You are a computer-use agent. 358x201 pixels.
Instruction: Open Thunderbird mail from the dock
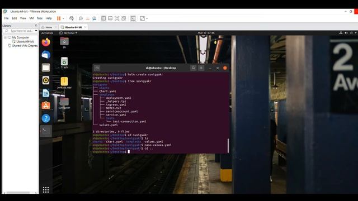point(46,55)
